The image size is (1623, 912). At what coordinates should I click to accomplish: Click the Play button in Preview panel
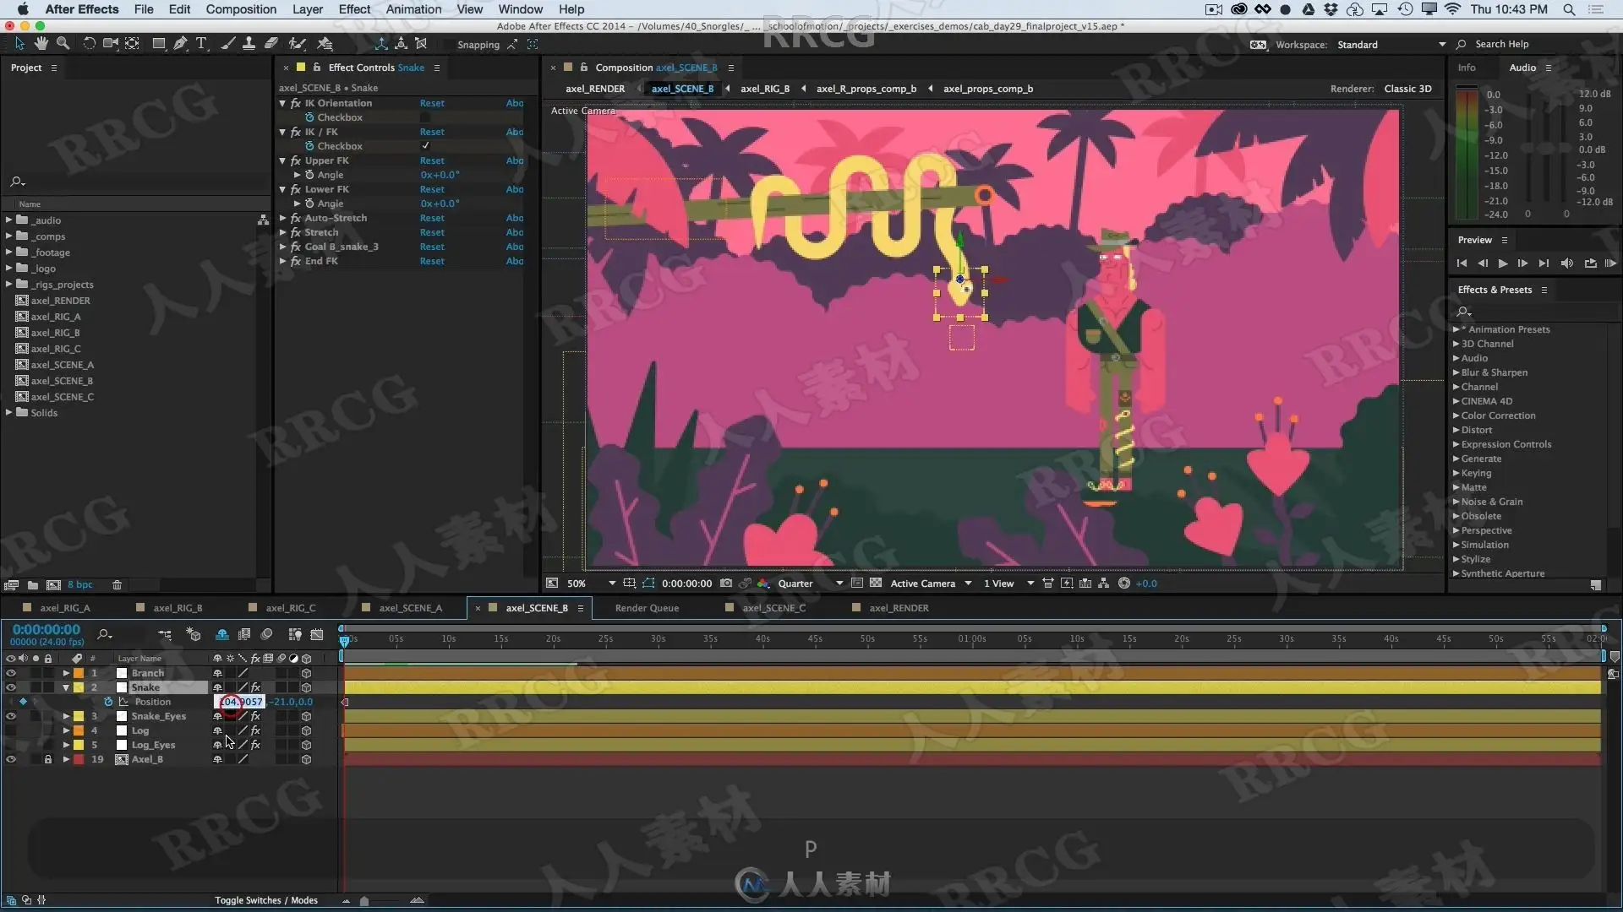(x=1503, y=263)
